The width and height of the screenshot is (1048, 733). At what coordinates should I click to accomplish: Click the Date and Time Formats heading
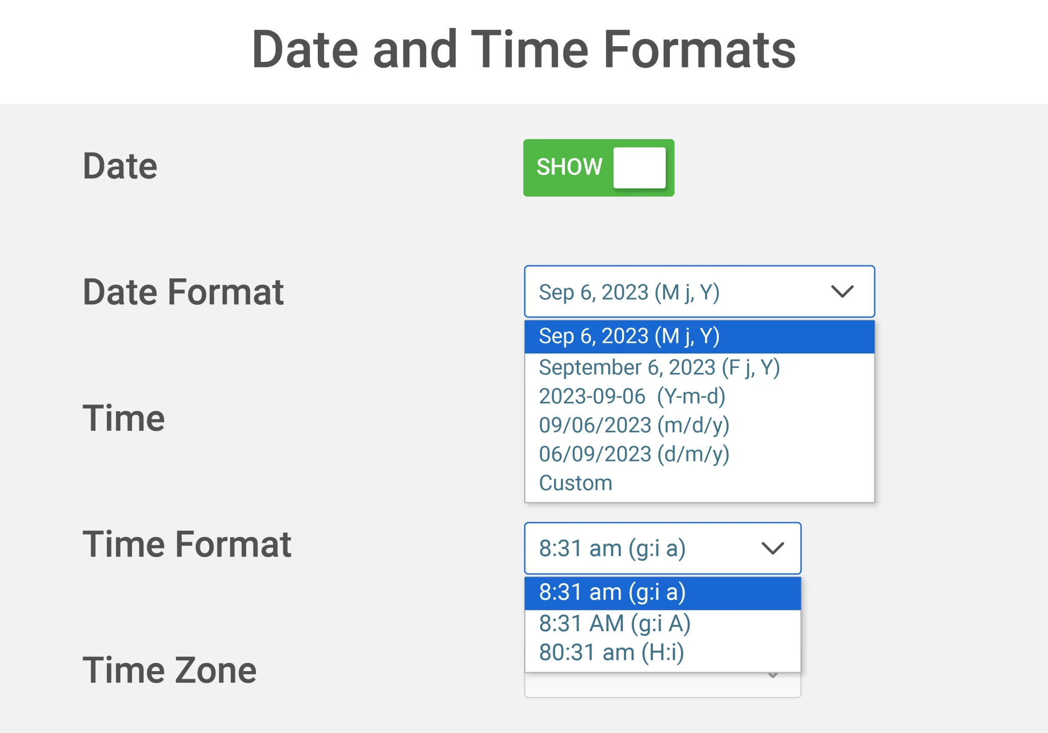pyautogui.click(x=523, y=49)
